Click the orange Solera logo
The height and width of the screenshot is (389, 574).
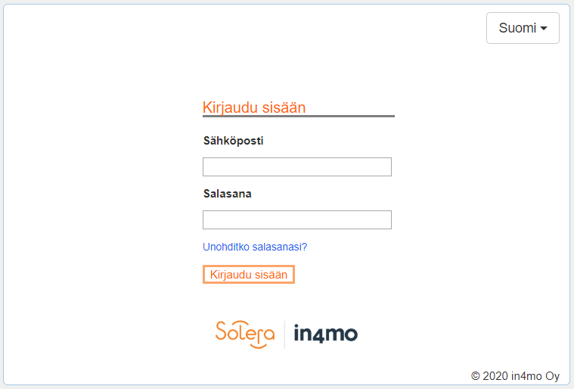tap(244, 334)
